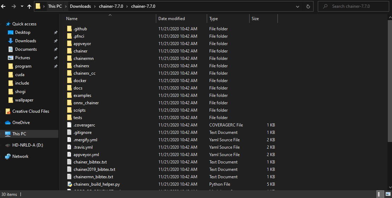
Task: Select chainer2019_bibtex.txt file name
Action: 94,169
